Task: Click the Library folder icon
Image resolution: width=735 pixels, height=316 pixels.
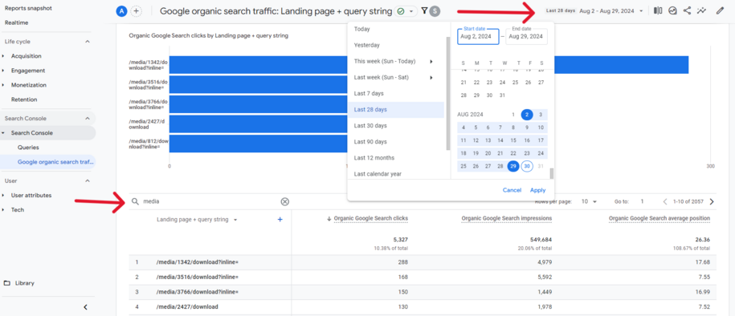Action: point(7,283)
